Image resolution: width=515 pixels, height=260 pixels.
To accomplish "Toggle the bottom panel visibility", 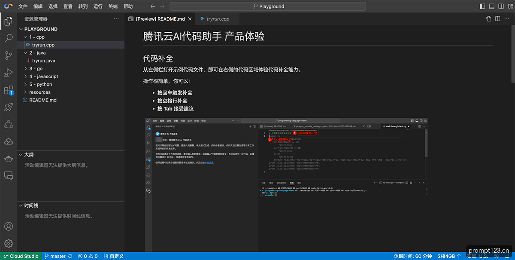I will [491, 6].
